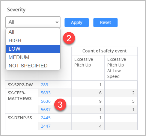Select the highlighted LOW option
Image resolution: width=146 pixels, height=136 pixels.
click(x=33, y=49)
